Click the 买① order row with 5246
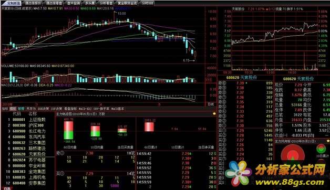This screenshot has width=330, height=190. pos(245,131)
